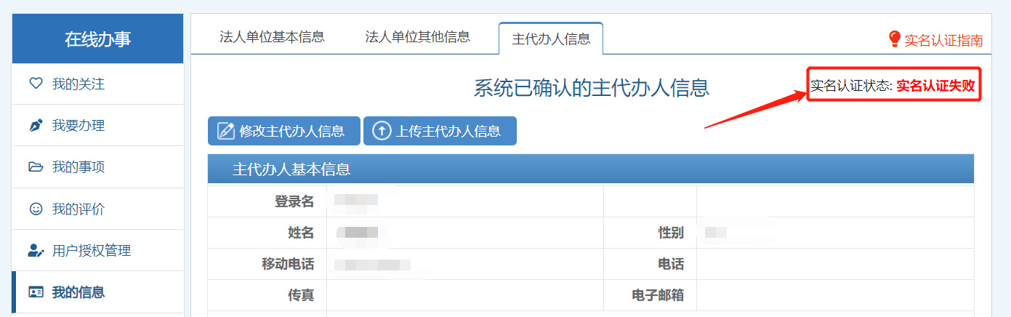The height and width of the screenshot is (317, 1011).
Task: Open the 实名认证指南 link
Action: [943, 41]
